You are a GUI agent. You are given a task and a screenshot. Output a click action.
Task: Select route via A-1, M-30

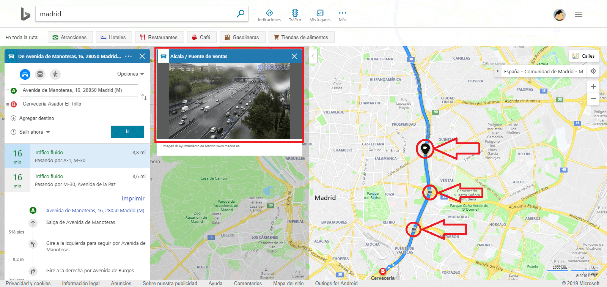tap(77, 156)
